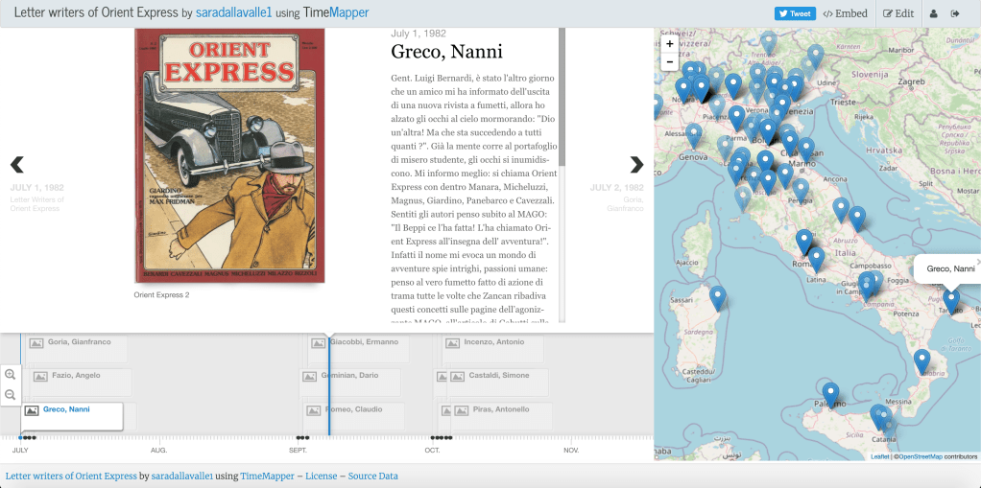981x488 pixels.
Task: Go to the previous timeline slide
Action: (17, 164)
